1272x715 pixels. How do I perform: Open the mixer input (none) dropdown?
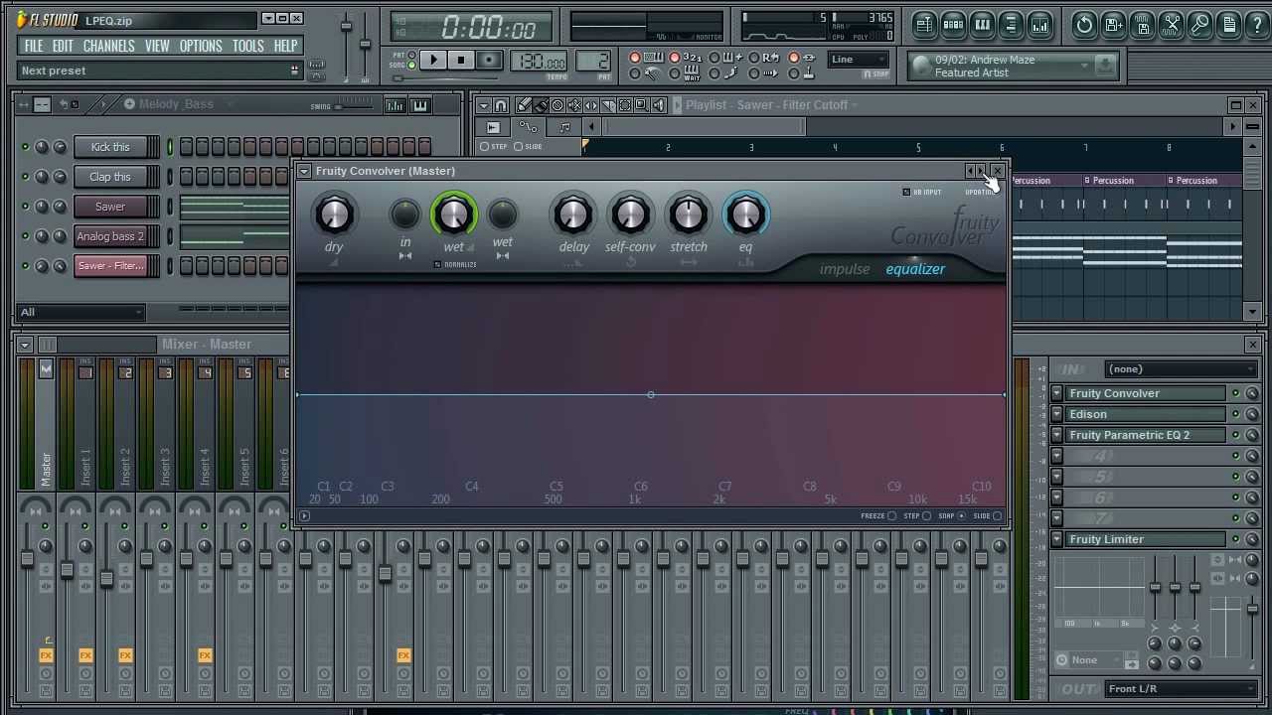click(1181, 369)
